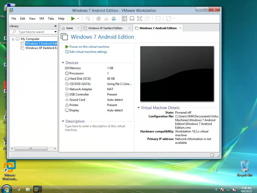Open the VMware Workstation desktop shortcut
This screenshot has height=193, width=257.
coord(10,170)
